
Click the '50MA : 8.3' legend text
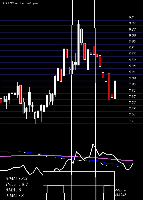coord(17,179)
